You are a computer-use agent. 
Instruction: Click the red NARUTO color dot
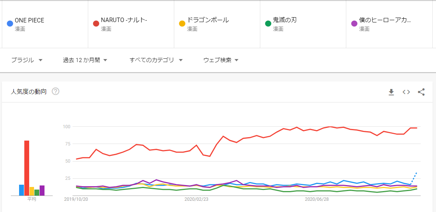[x=96, y=24]
